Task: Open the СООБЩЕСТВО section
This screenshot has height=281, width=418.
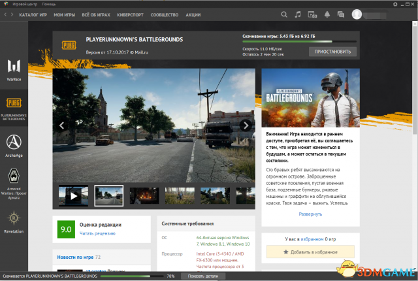Action: click(165, 15)
